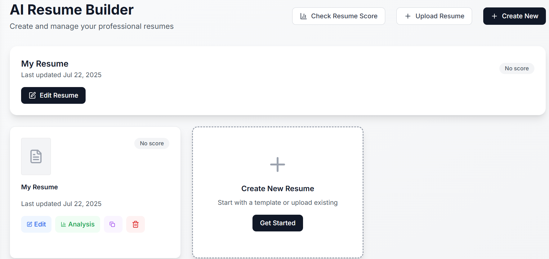The width and height of the screenshot is (549, 259).
Task: Click the My Resume title in the top panel
Action: tap(45, 64)
